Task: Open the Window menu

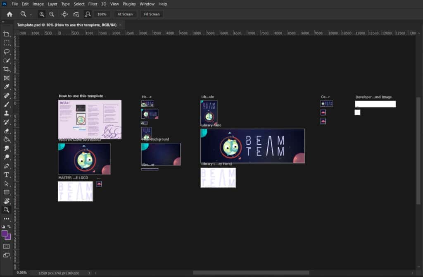Action: click(147, 4)
